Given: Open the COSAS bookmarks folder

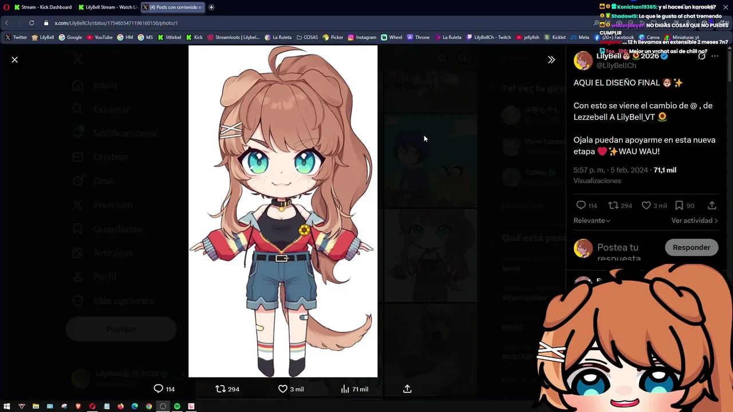Looking at the screenshot, I should (x=308, y=37).
